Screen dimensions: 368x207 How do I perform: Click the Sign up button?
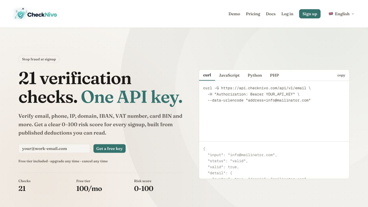click(x=310, y=14)
